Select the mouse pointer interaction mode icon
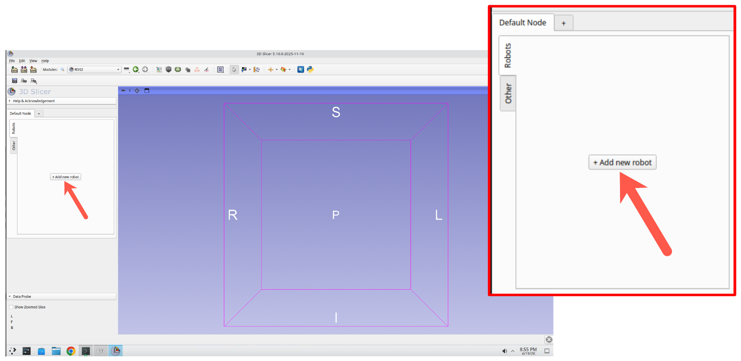This screenshot has height=361, width=741. point(234,70)
